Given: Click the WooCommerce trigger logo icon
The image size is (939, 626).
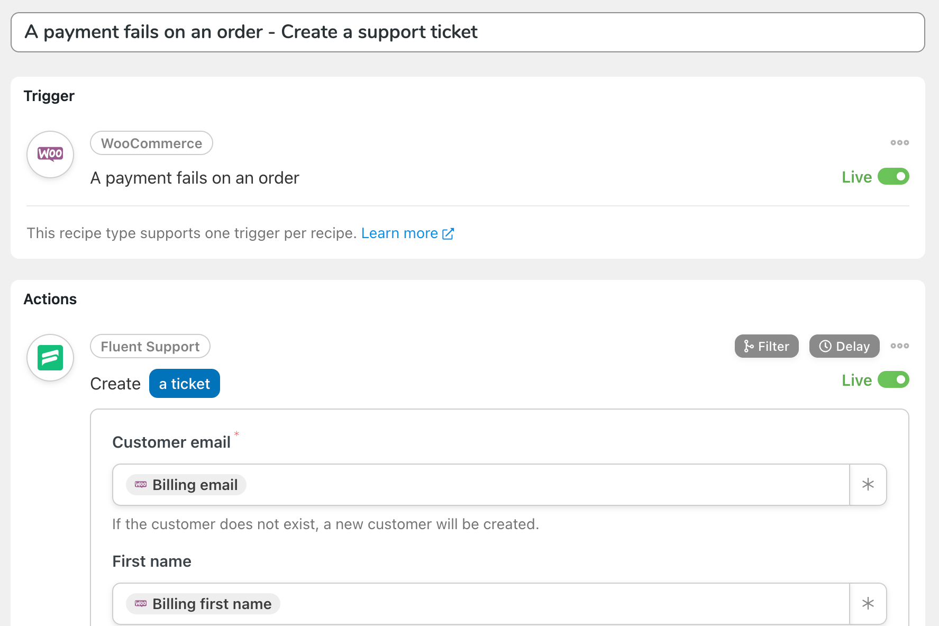Looking at the screenshot, I should click(50, 155).
